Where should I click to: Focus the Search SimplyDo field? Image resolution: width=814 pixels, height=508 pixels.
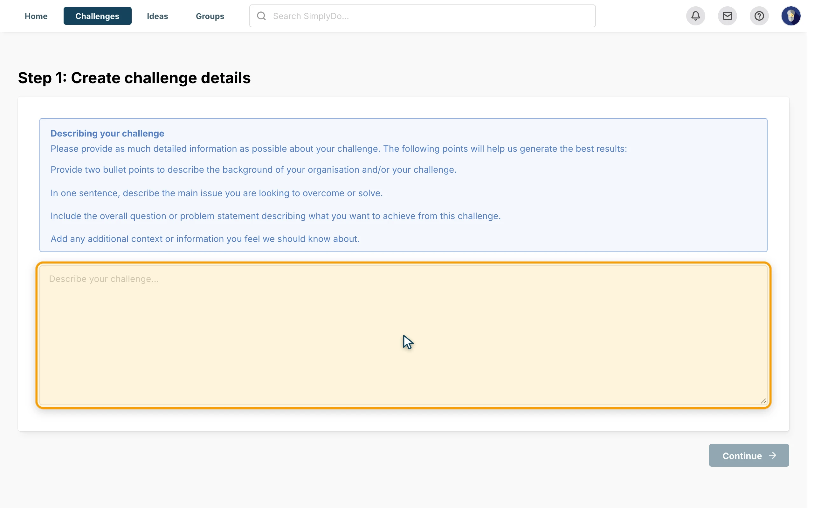point(423,16)
